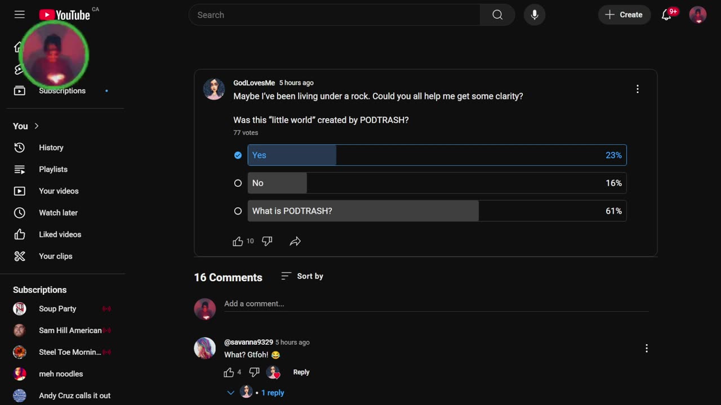Open the notifications bell

(666, 15)
